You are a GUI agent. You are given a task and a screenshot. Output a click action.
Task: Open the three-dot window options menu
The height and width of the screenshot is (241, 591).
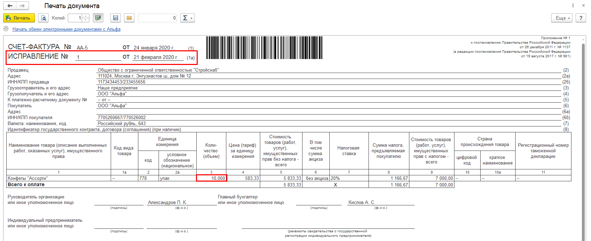573,6
